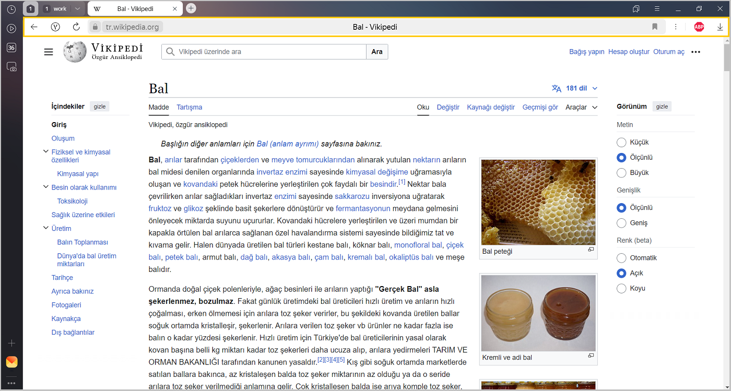Choose the Koyu color theme
Image resolution: width=731 pixels, height=391 pixels.
pyautogui.click(x=621, y=289)
